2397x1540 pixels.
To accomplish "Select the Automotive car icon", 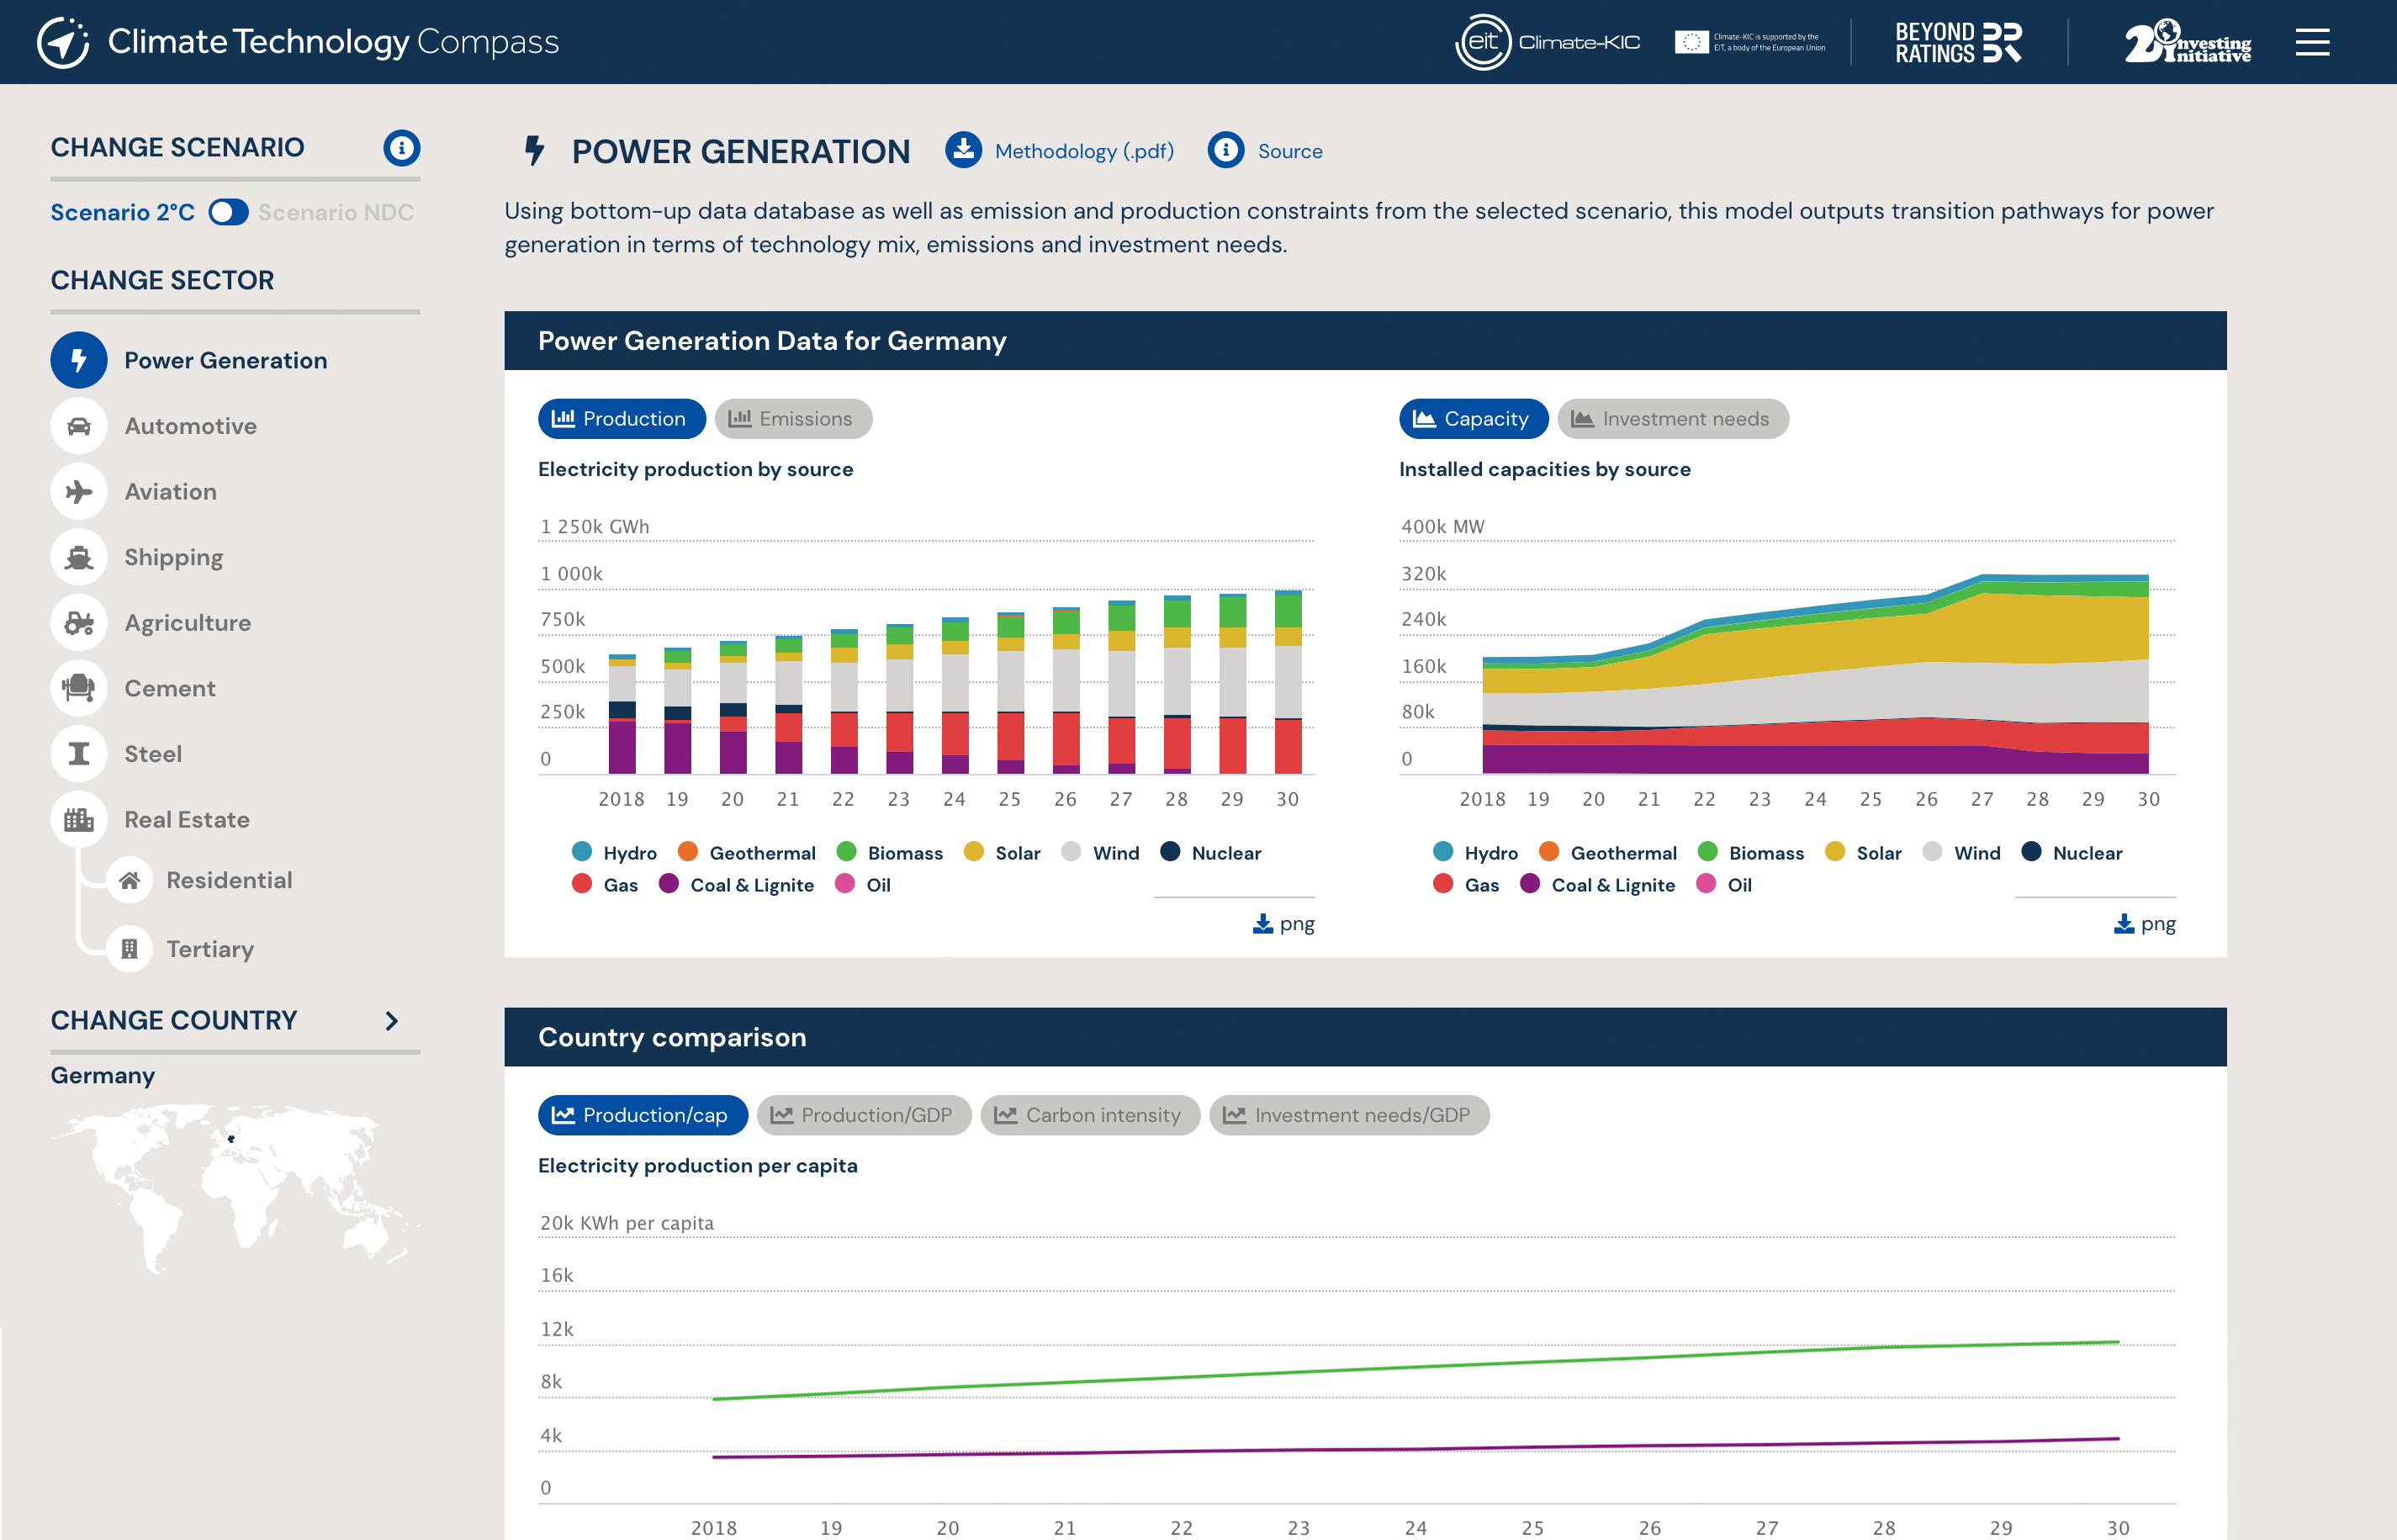I will point(79,426).
